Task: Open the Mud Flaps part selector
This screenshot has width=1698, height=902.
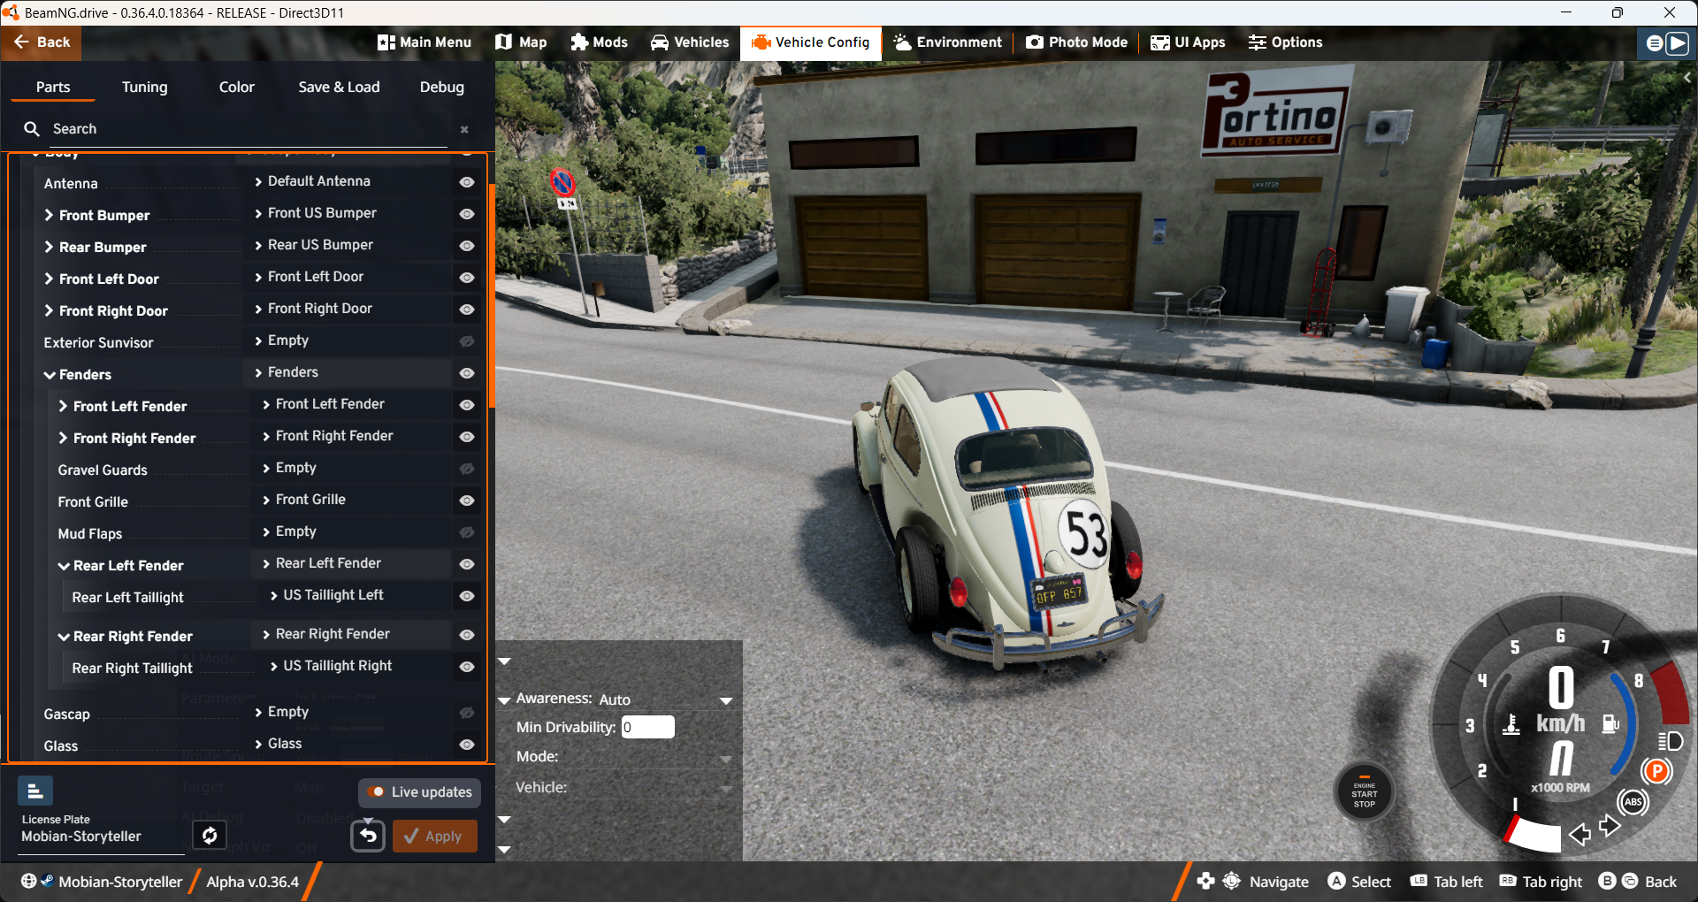Action: pyautogui.click(x=351, y=531)
